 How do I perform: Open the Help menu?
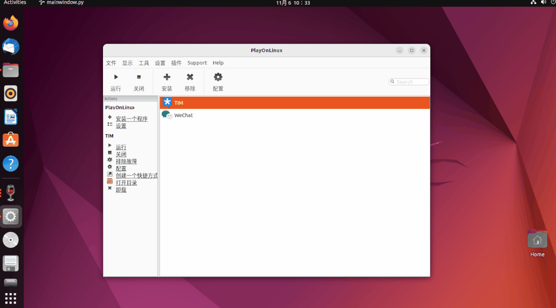point(218,63)
